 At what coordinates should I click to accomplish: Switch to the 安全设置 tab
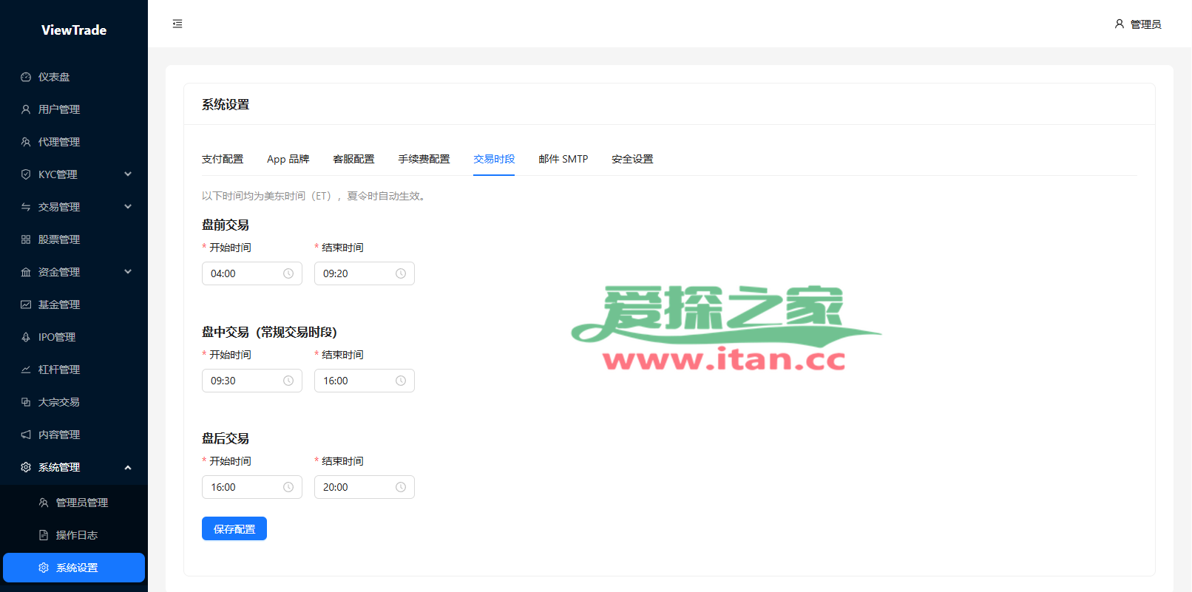click(x=632, y=159)
